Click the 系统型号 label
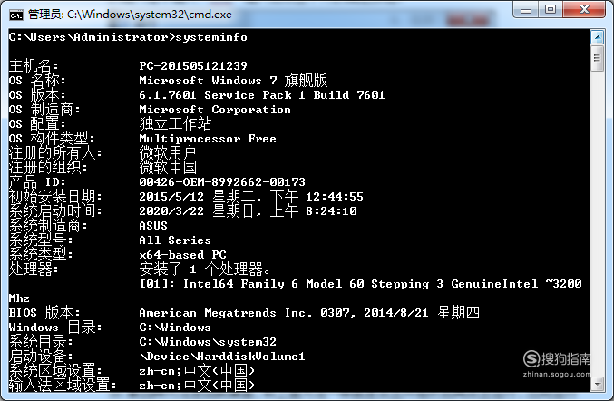Viewport: 614px width, 401px height. coord(41,240)
